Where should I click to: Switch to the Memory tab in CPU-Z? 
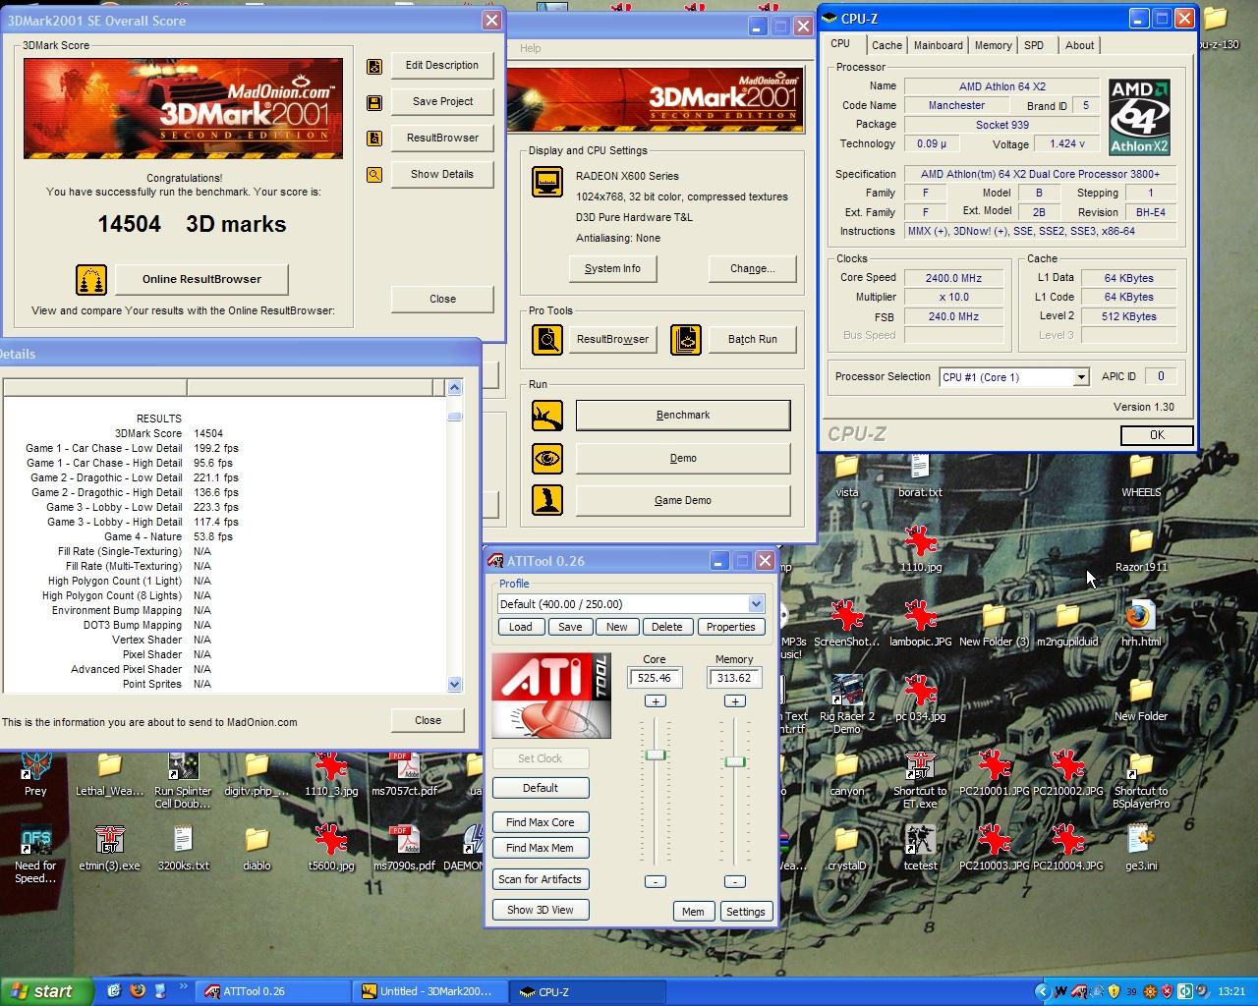993,45
